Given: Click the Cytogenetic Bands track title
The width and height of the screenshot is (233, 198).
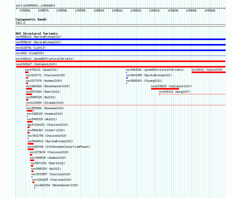Looking at the screenshot, I should (x=31, y=19).
